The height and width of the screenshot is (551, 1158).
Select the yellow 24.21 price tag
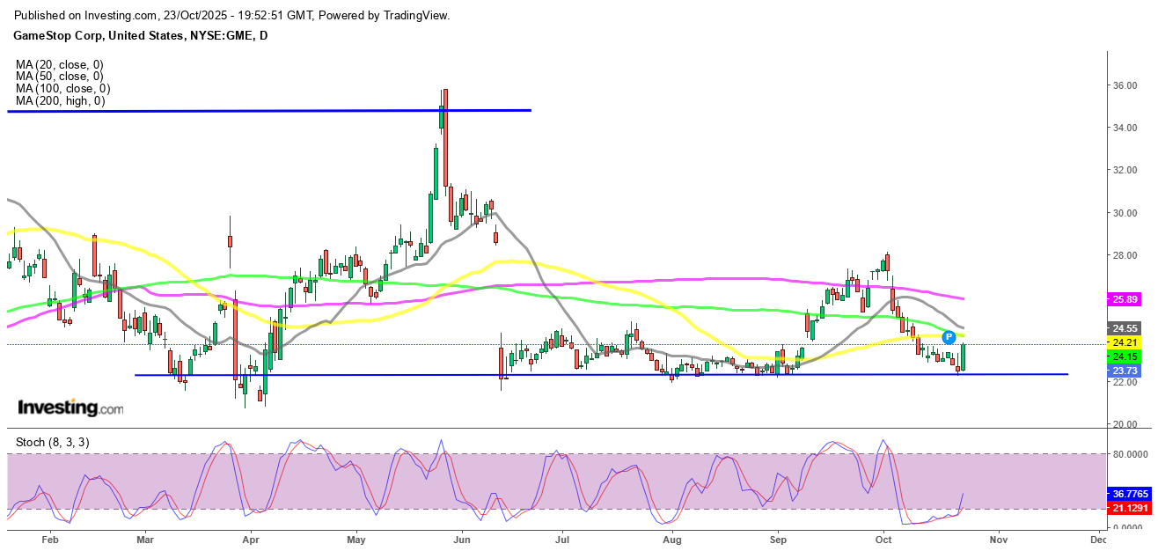pyautogui.click(x=1126, y=342)
